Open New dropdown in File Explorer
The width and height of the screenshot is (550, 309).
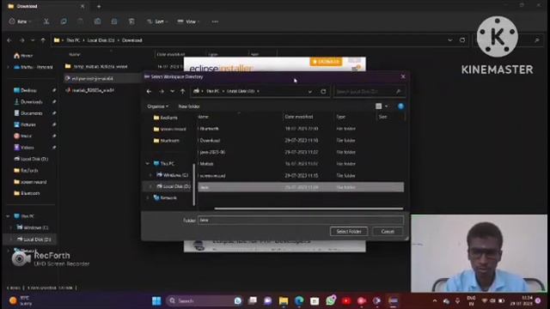tap(21, 21)
